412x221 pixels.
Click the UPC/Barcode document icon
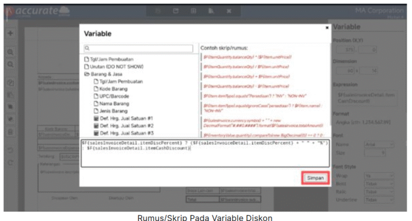point(96,96)
